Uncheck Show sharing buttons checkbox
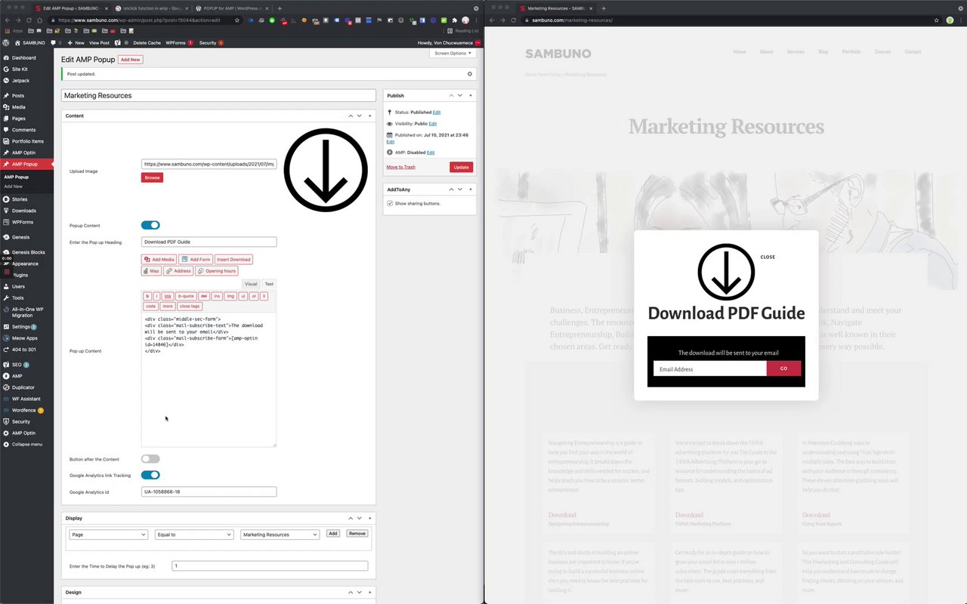This screenshot has height=604, width=967. (390, 203)
